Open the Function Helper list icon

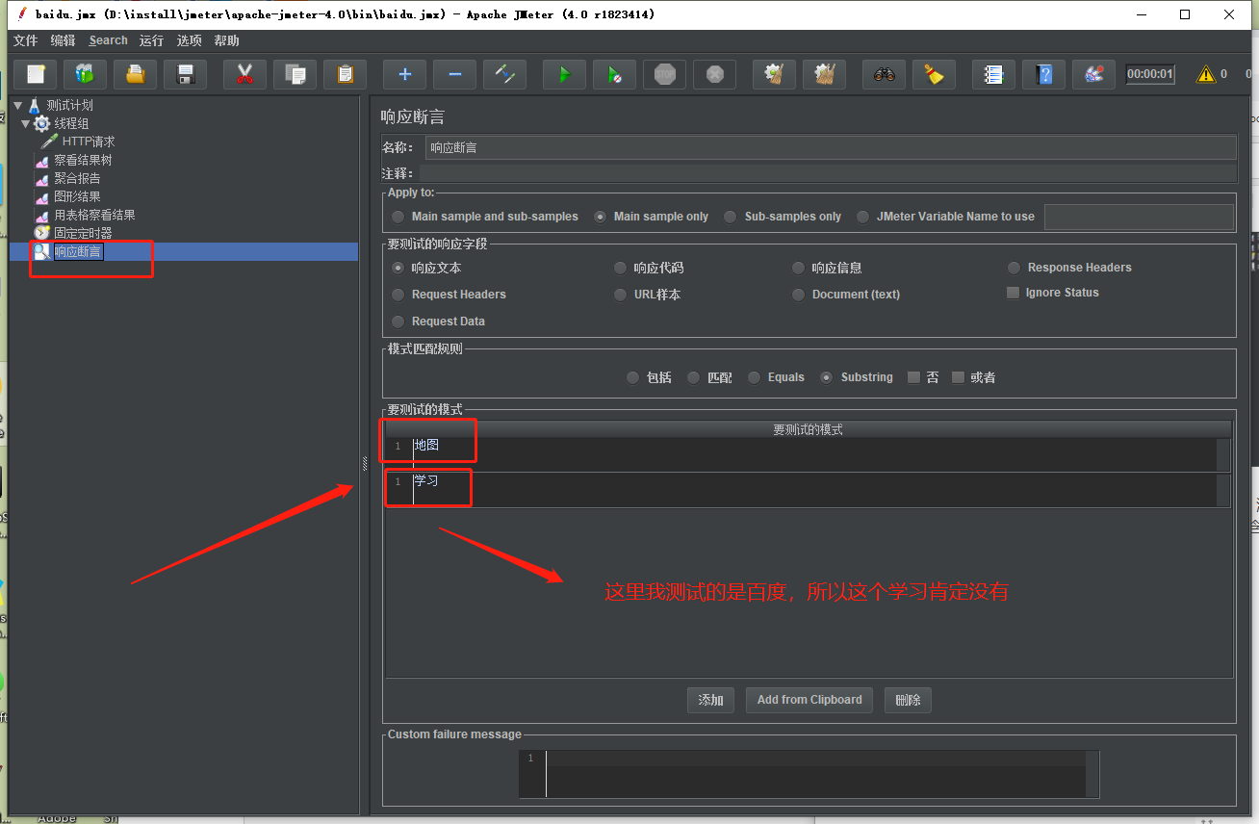[x=994, y=74]
